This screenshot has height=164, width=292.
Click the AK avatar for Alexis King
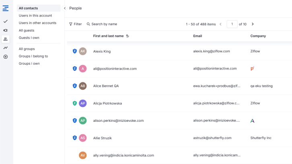[x=83, y=51]
